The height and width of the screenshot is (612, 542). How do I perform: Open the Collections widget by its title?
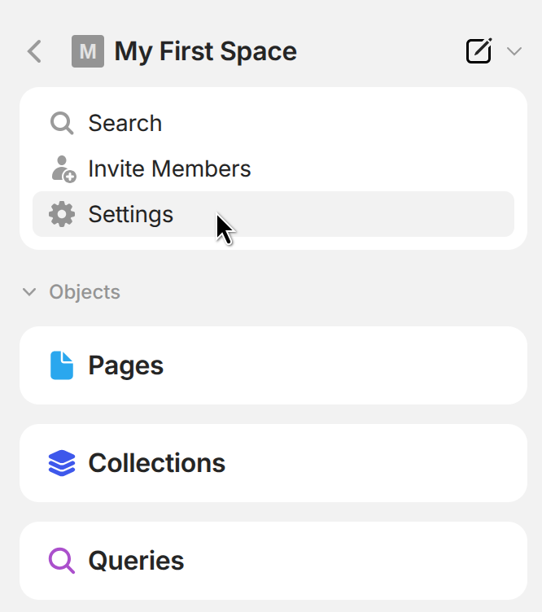click(157, 463)
